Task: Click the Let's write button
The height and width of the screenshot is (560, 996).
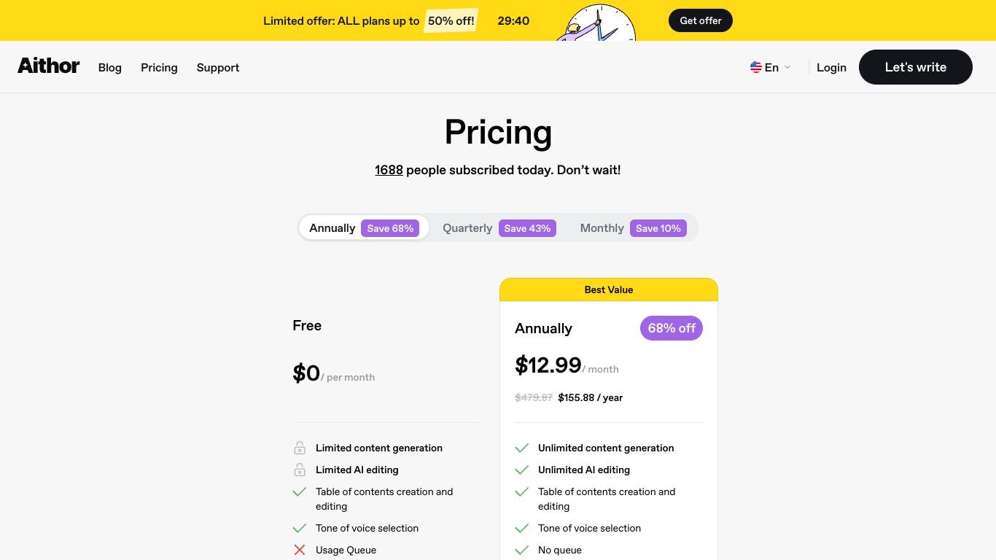Action: click(x=916, y=67)
